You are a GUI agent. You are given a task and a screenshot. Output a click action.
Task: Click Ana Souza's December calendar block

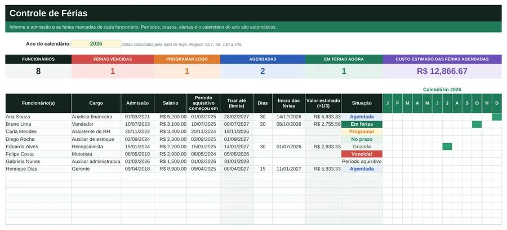pyautogui.click(x=497, y=117)
